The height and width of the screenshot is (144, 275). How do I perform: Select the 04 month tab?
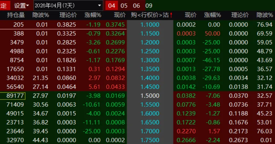(x=111, y=6)
